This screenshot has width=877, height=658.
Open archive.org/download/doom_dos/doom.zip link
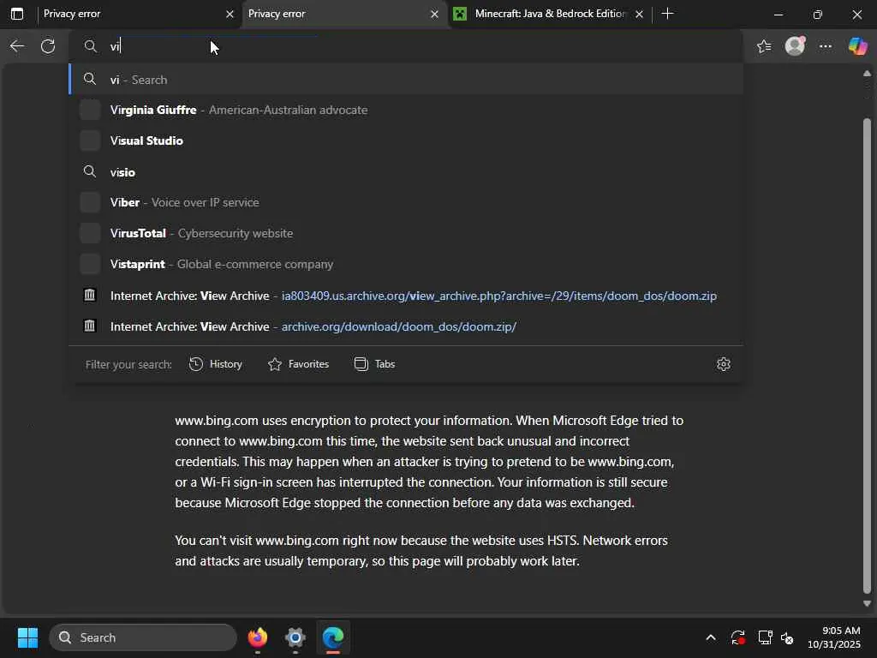(x=406, y=326)
